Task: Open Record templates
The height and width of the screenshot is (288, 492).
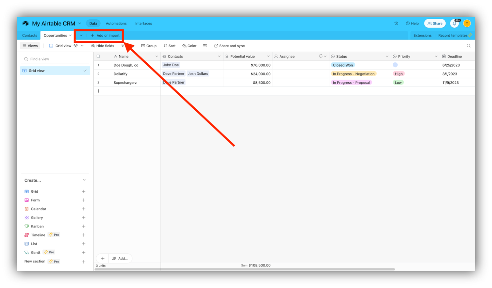Action: click(454, 35)
